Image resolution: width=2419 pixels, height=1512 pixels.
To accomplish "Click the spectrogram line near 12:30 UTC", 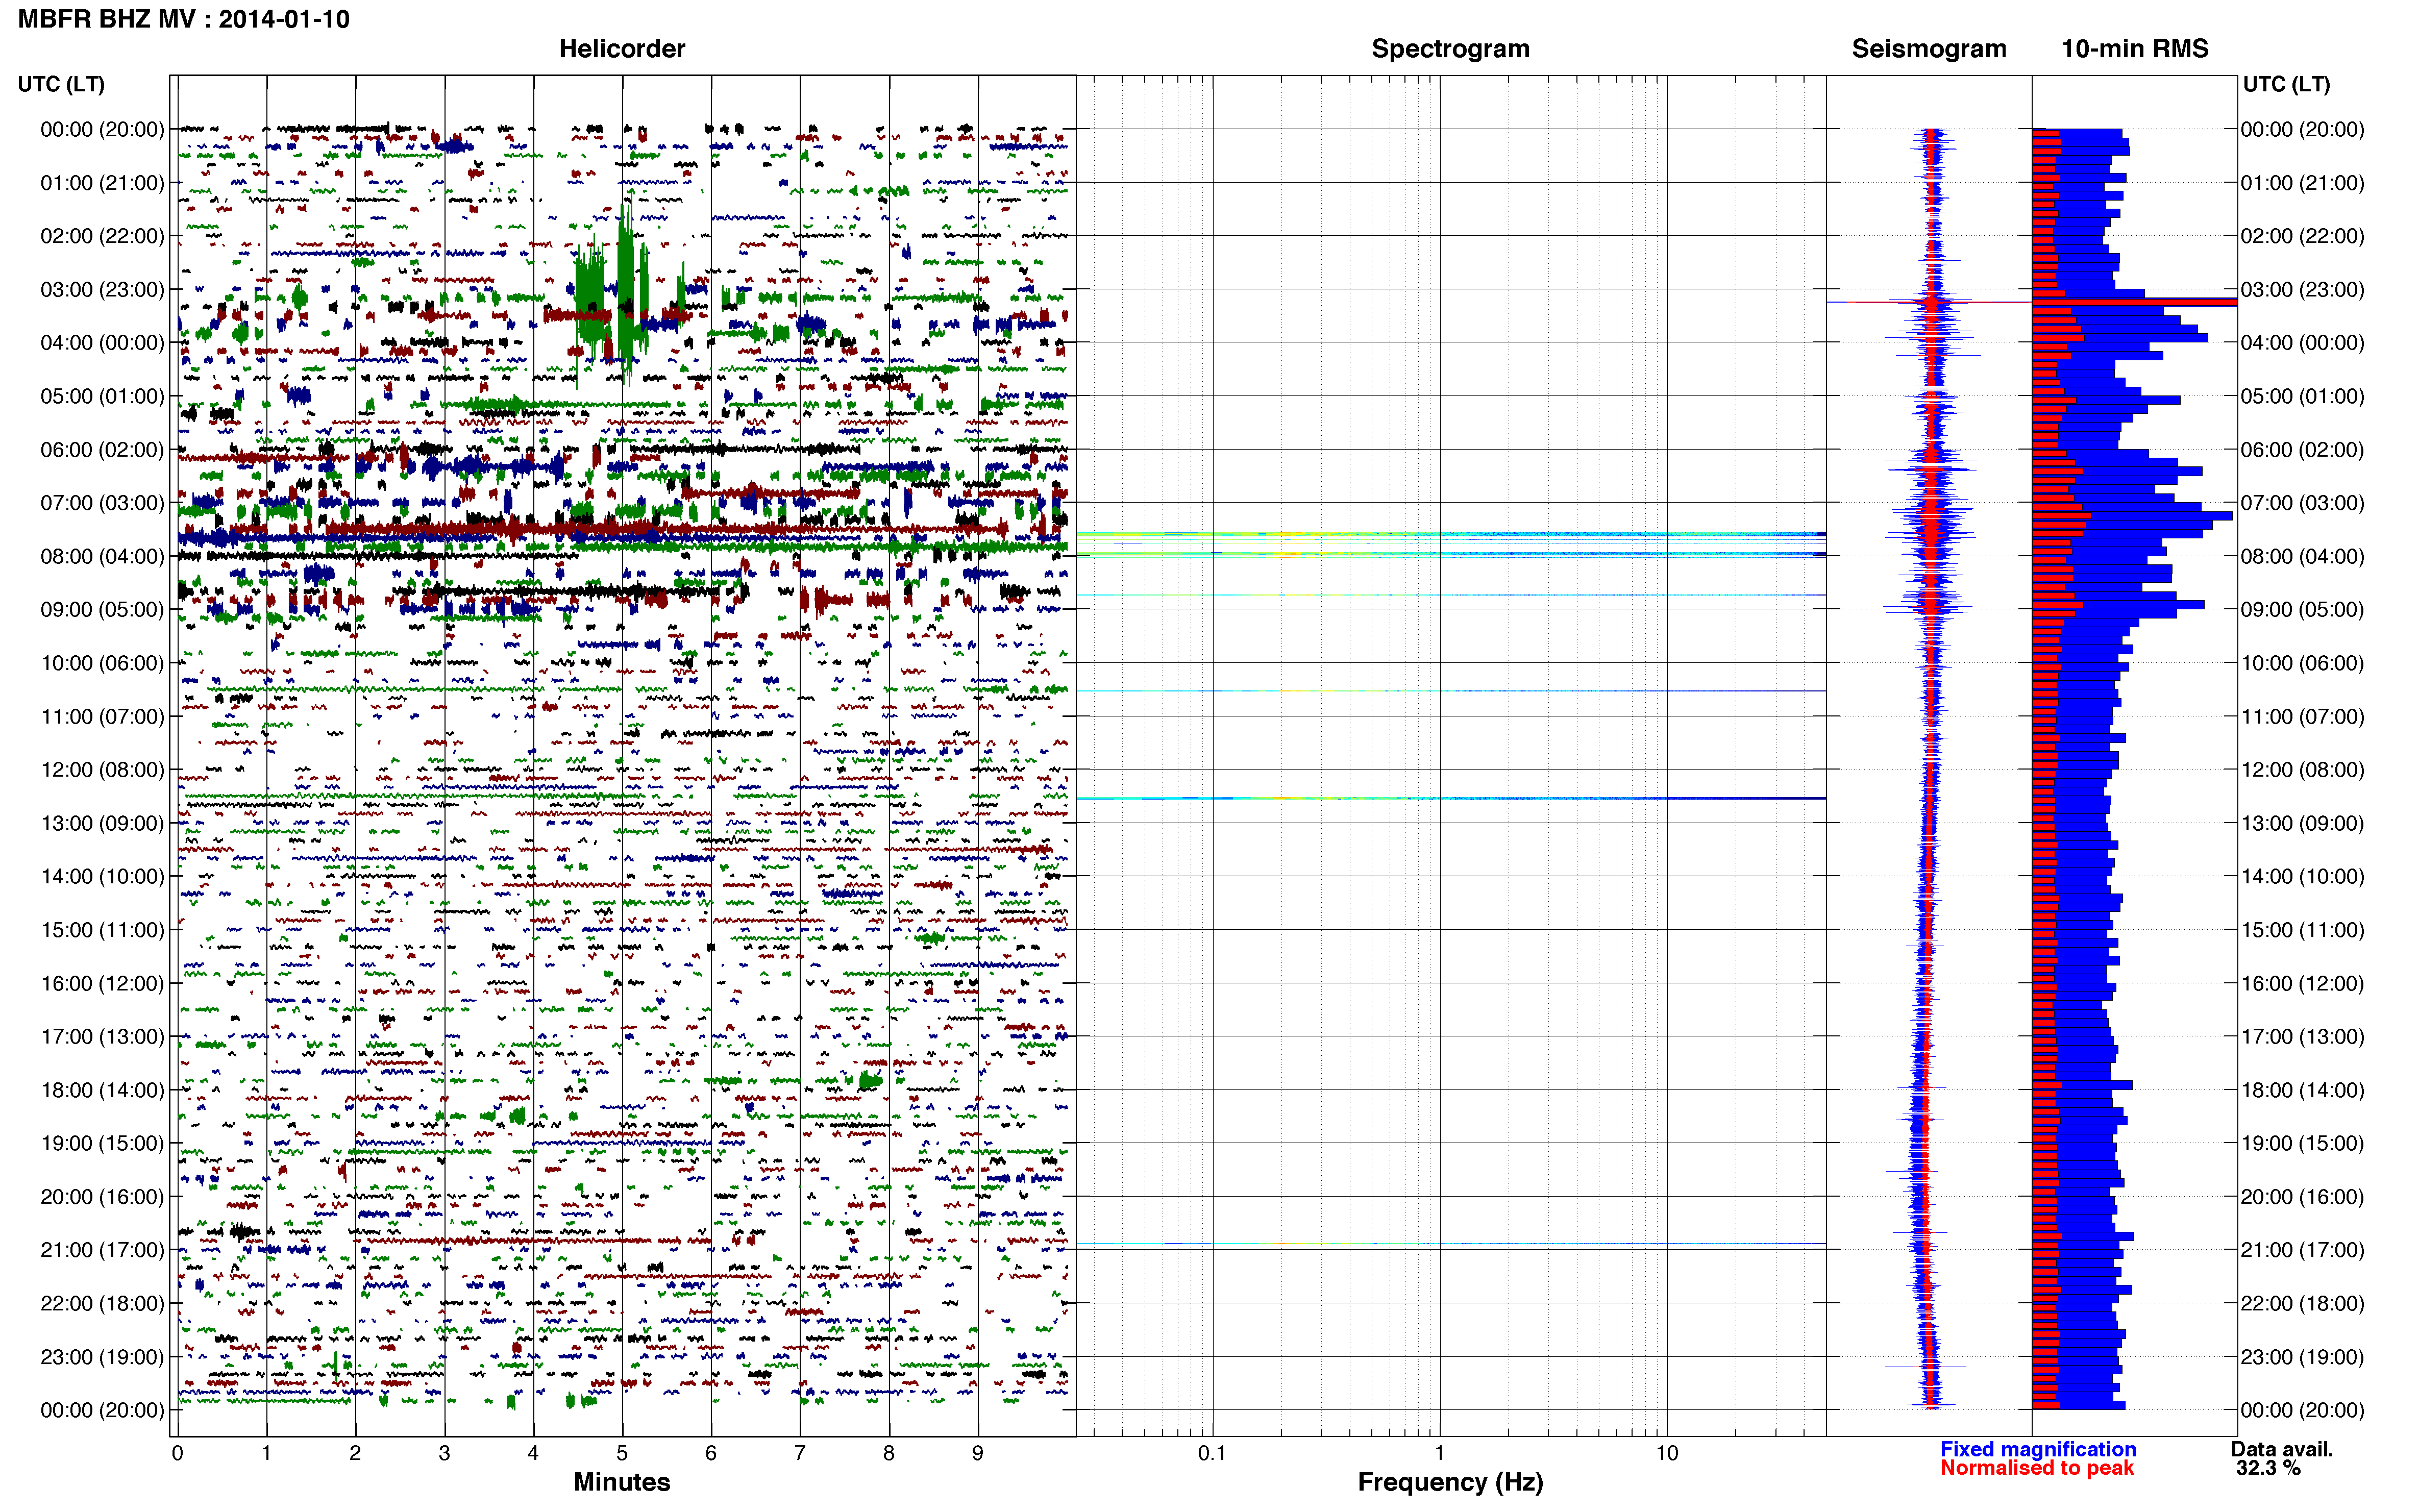I will pyautogui.click(x=1450, y=798).
